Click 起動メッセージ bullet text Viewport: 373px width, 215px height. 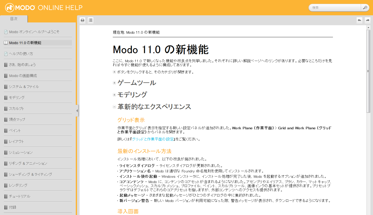pyautogui.click(x=132, y=195)
